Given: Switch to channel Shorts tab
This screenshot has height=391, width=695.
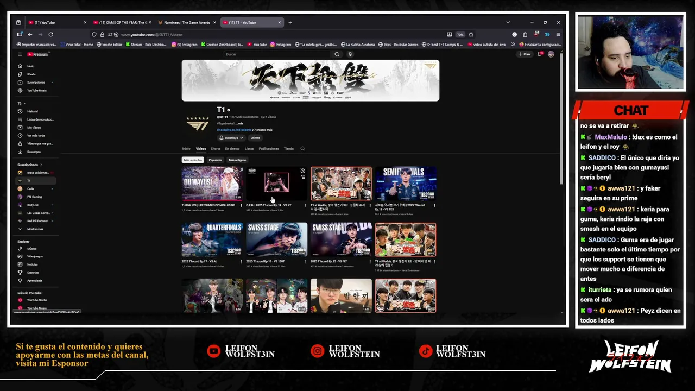Looking at the screenshot, I should 216,149.
